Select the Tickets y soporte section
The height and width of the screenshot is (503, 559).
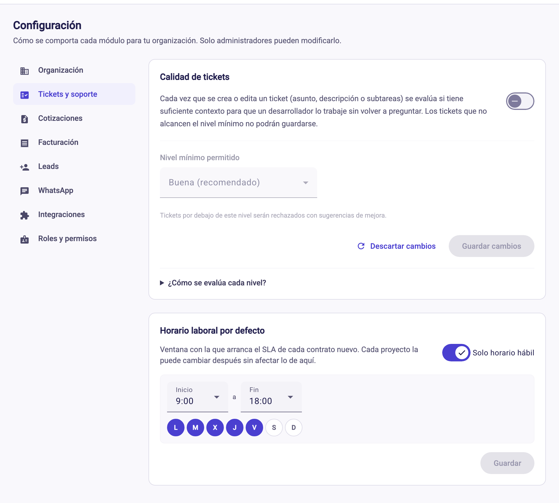pyautogui.click(x=74, y=94)
